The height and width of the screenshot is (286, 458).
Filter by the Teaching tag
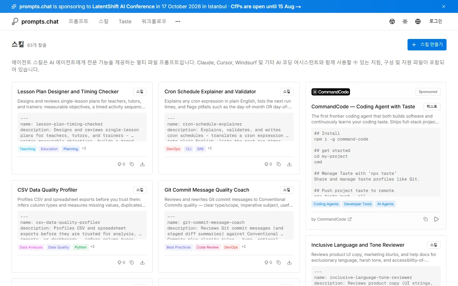click(x=28, y=149)
